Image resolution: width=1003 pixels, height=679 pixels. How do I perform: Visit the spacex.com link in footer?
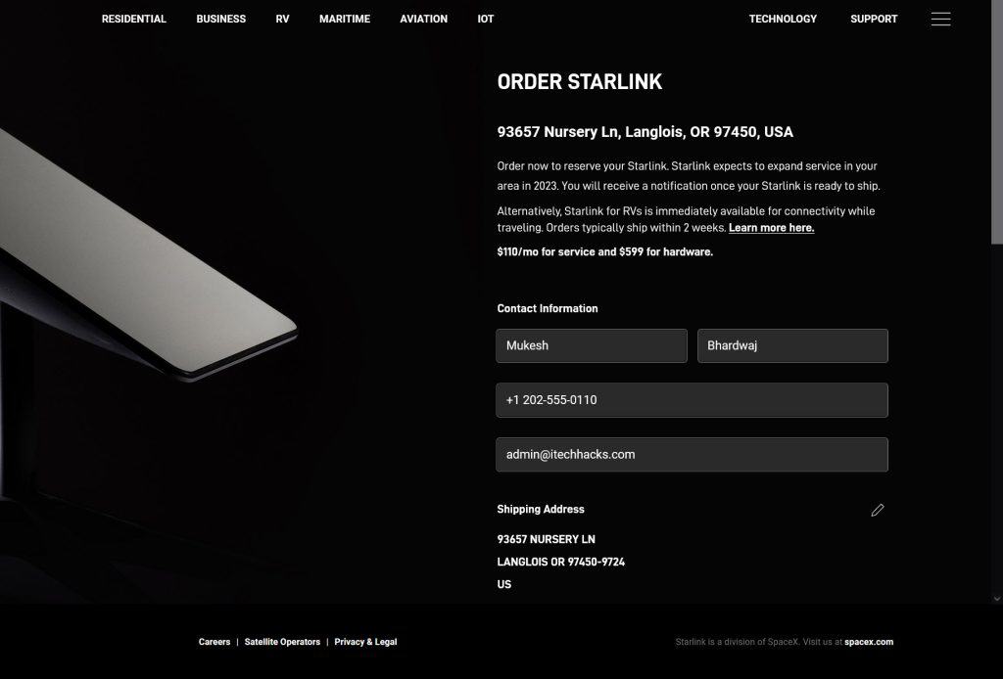pyautogui.click(x=869, y=642)
